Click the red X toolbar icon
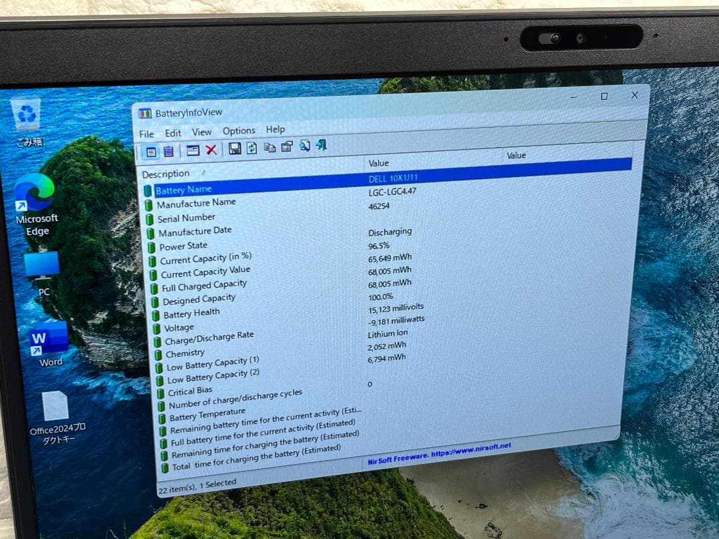 (x=211, y=150)
